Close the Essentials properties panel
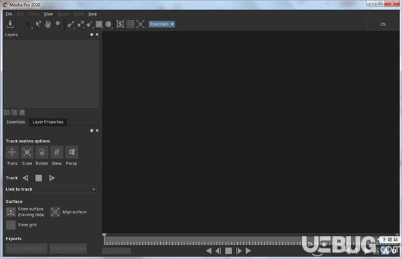The width and height of the screenshot is (402, 259). pyautogui.click(x=97, y=131)
